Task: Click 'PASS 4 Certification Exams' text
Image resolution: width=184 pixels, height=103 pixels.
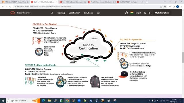Action: coord(37,74)
